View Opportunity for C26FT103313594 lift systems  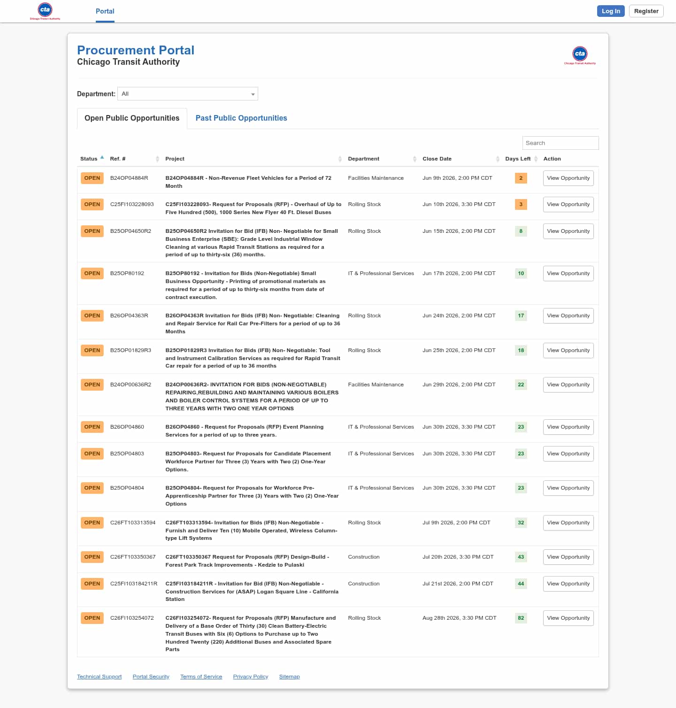tap(568, 523)
